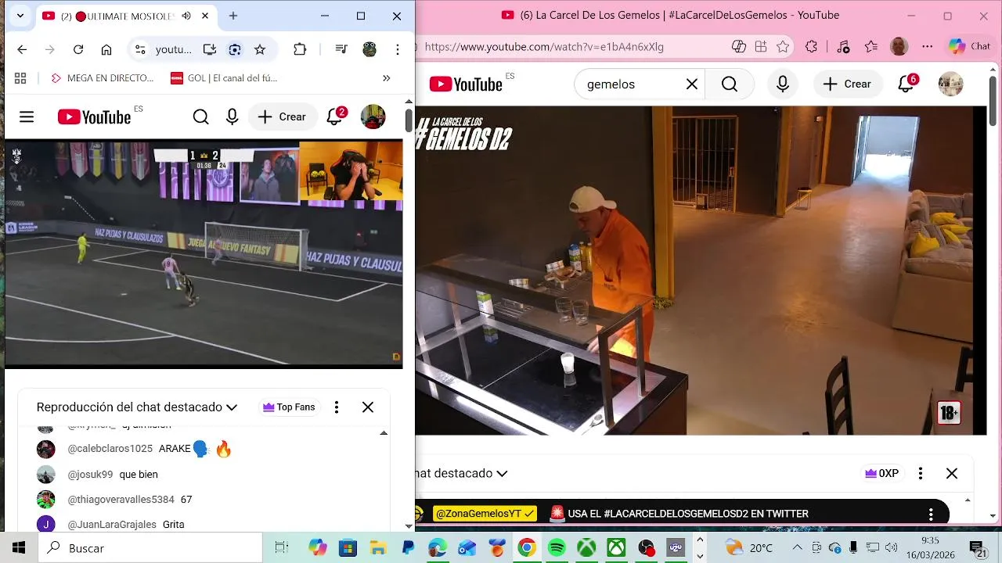Open notifications bell showing 2 in Chrome
Screen dimensions: 1002x563
click(x=335, y=117)
